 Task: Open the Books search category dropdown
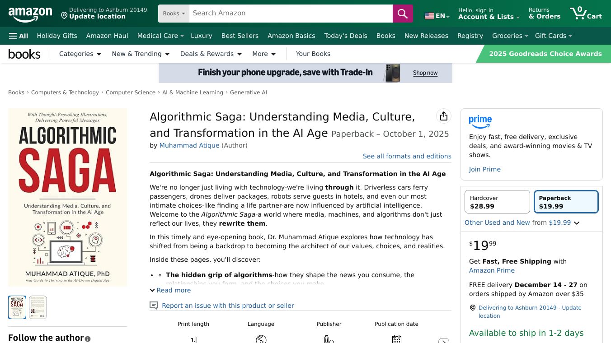click(x=174, y=14)
